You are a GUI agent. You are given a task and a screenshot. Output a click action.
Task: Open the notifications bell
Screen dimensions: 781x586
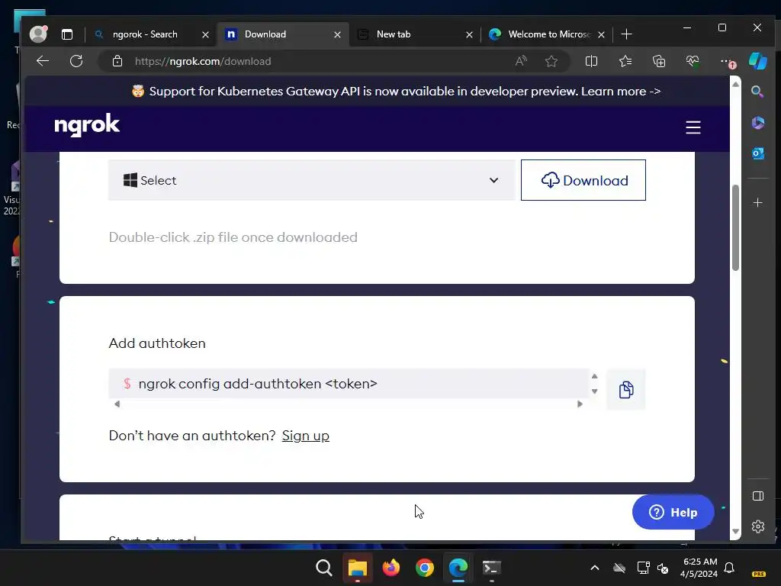pyautogui.click(x=729, y=568)
